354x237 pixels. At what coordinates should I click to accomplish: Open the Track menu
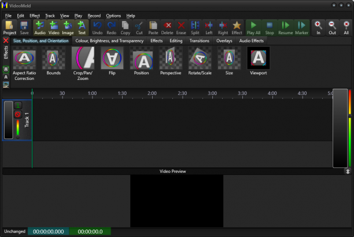point(50,16)
